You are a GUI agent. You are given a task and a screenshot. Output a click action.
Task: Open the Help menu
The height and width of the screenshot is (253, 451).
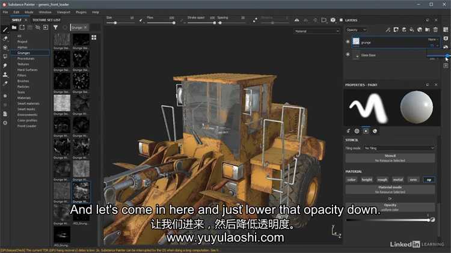point(96,12)
